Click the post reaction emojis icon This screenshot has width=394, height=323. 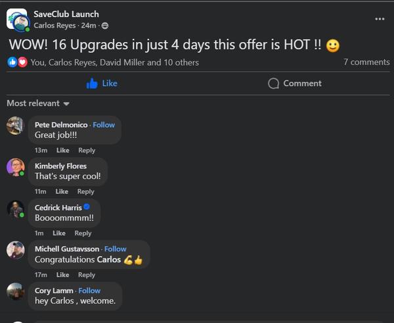click(x=16, y=62)
